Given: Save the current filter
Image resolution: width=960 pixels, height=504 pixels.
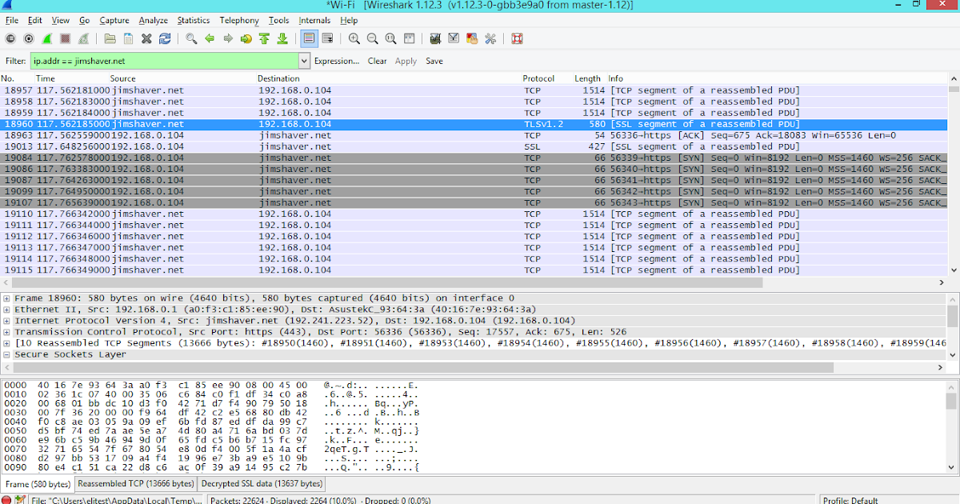Looking at the screenshot, I should tap(434, 61).
